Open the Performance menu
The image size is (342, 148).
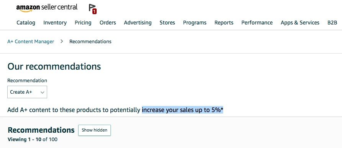(x=257, y=23)
